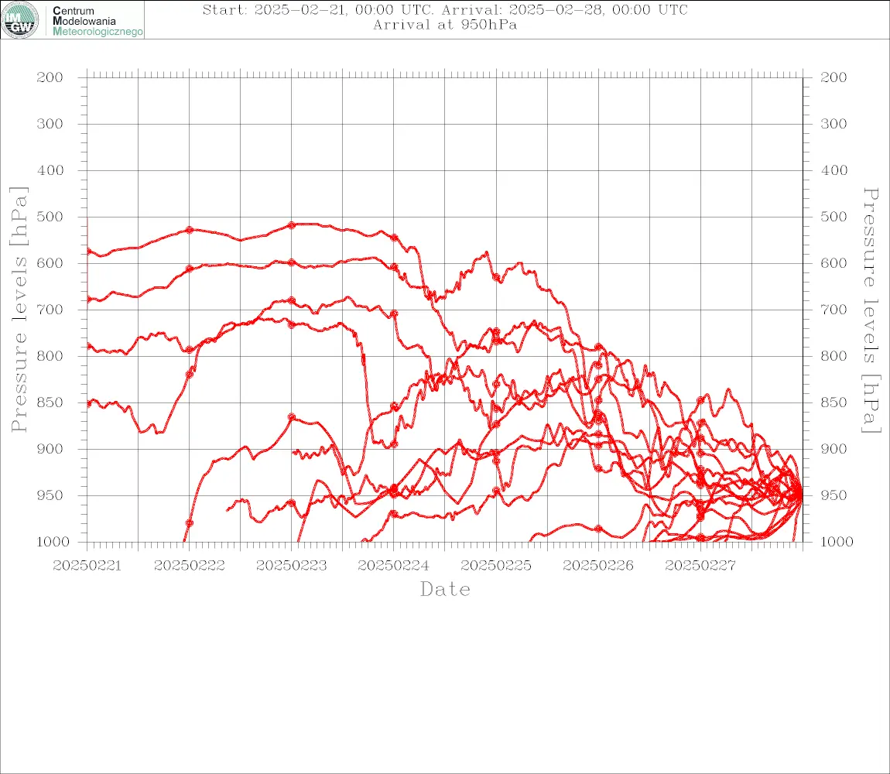
Task: Click the left y-axis 600 label
Action: pos(50,263)
